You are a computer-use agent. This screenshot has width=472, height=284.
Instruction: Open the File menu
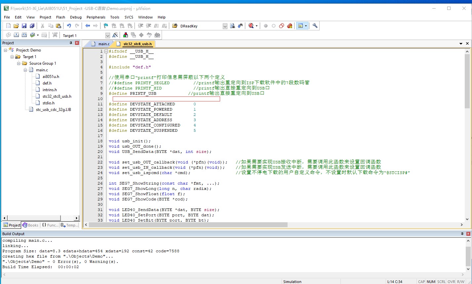(x=7, y=17)
